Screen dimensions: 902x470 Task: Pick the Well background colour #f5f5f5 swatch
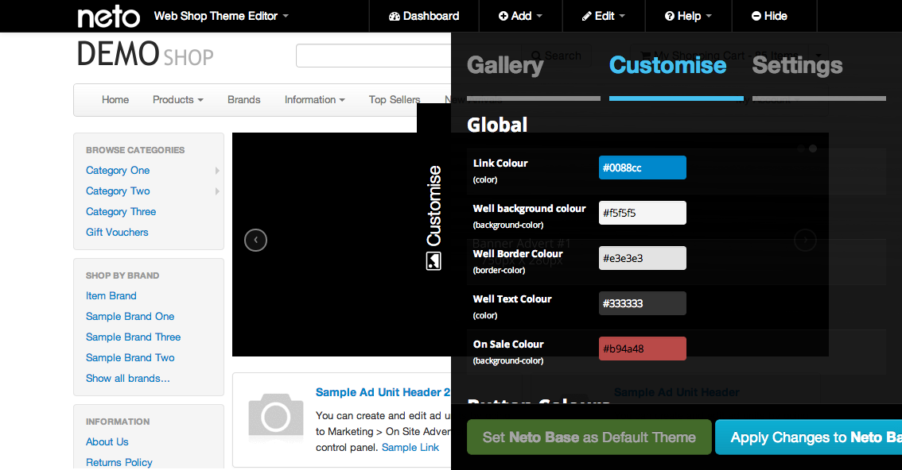[643, 213]
